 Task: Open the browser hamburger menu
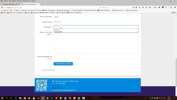point(175,7)
